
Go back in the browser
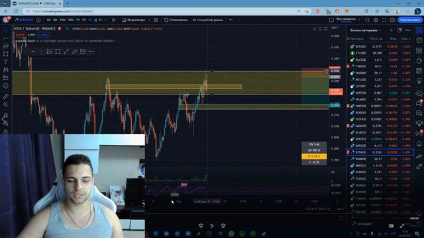[x=6, y=11]
